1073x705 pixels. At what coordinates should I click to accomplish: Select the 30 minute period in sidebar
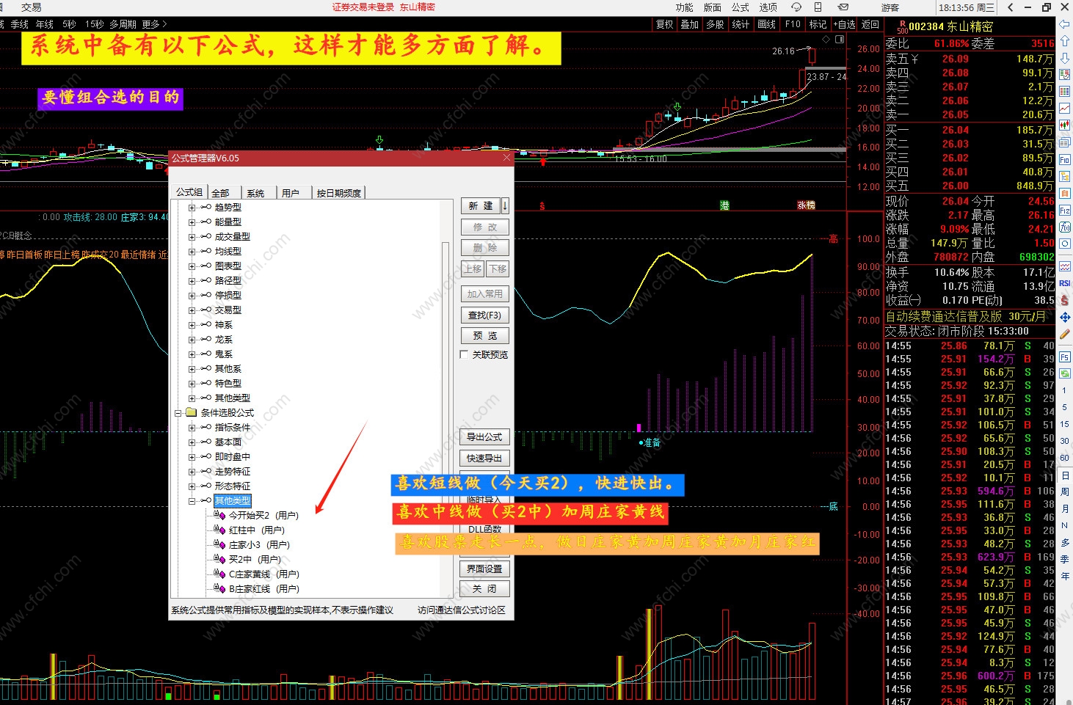point(1065,441)
